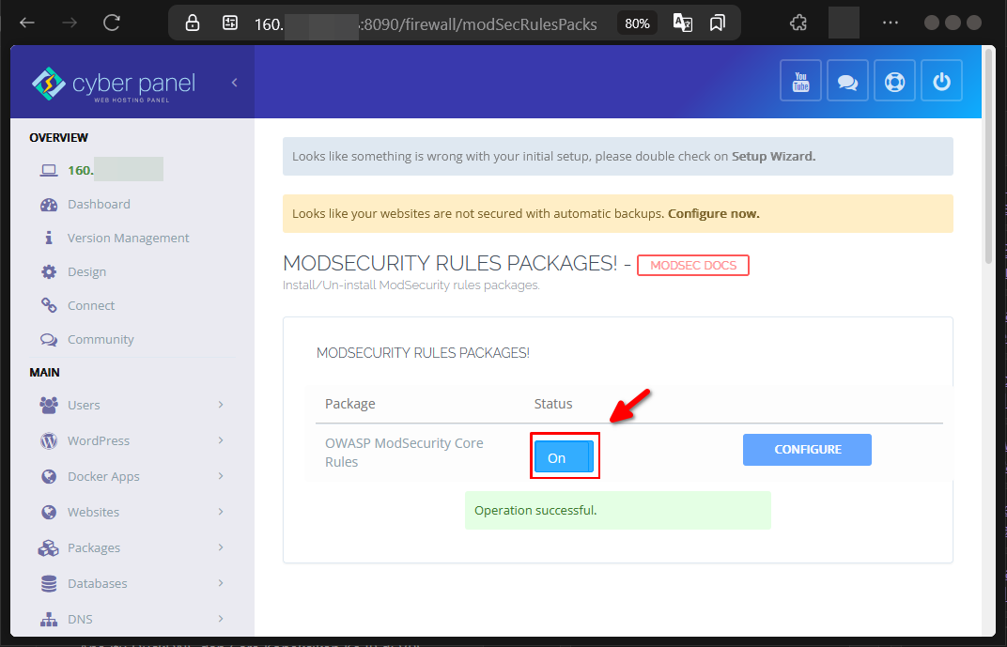This screenshot has height=647, width=1007.
Task: Click the DNS sitemap icon
Action: [49, 620]
